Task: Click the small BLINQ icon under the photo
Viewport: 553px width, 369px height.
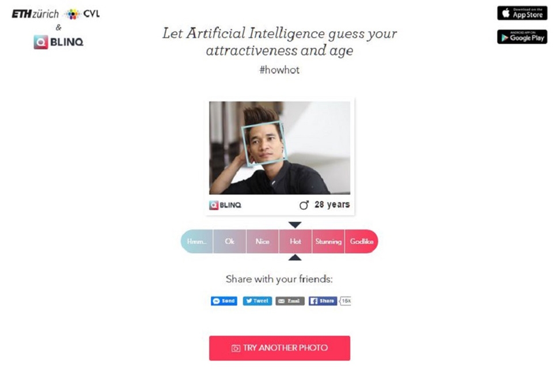Action: (214, 205)
